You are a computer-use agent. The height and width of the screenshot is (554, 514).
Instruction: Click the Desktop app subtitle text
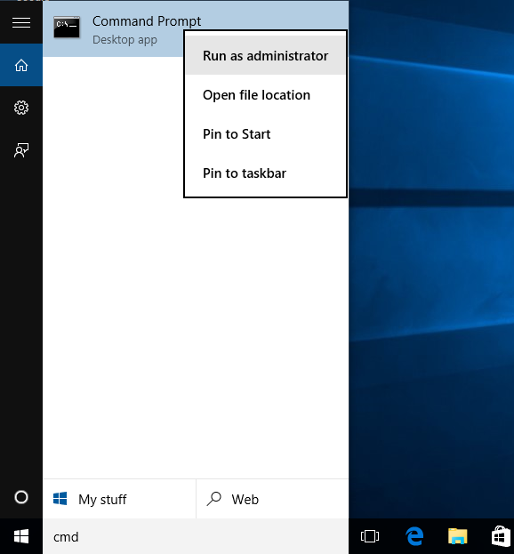(x=124, y=39)
